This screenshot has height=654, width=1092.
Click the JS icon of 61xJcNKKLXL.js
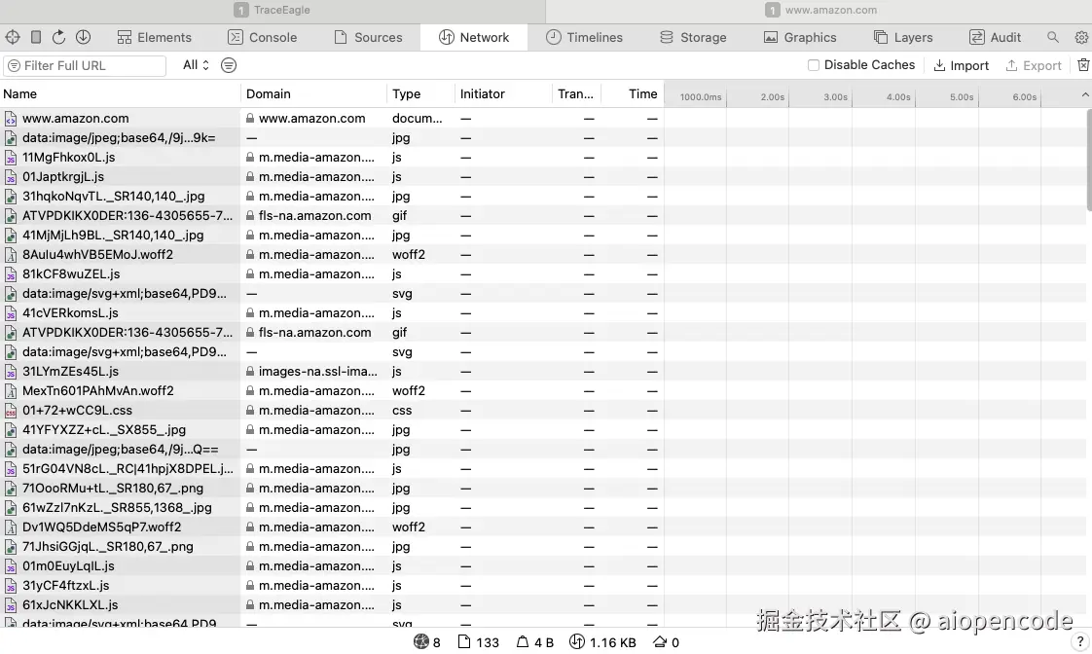(x=11, y=605)
